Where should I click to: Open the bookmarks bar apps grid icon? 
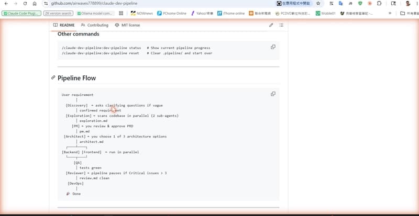[121, 13]
